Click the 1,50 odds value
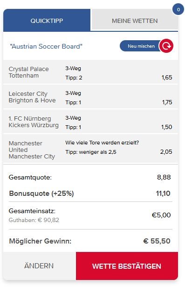The image size is (185, 287). point(166,127)
